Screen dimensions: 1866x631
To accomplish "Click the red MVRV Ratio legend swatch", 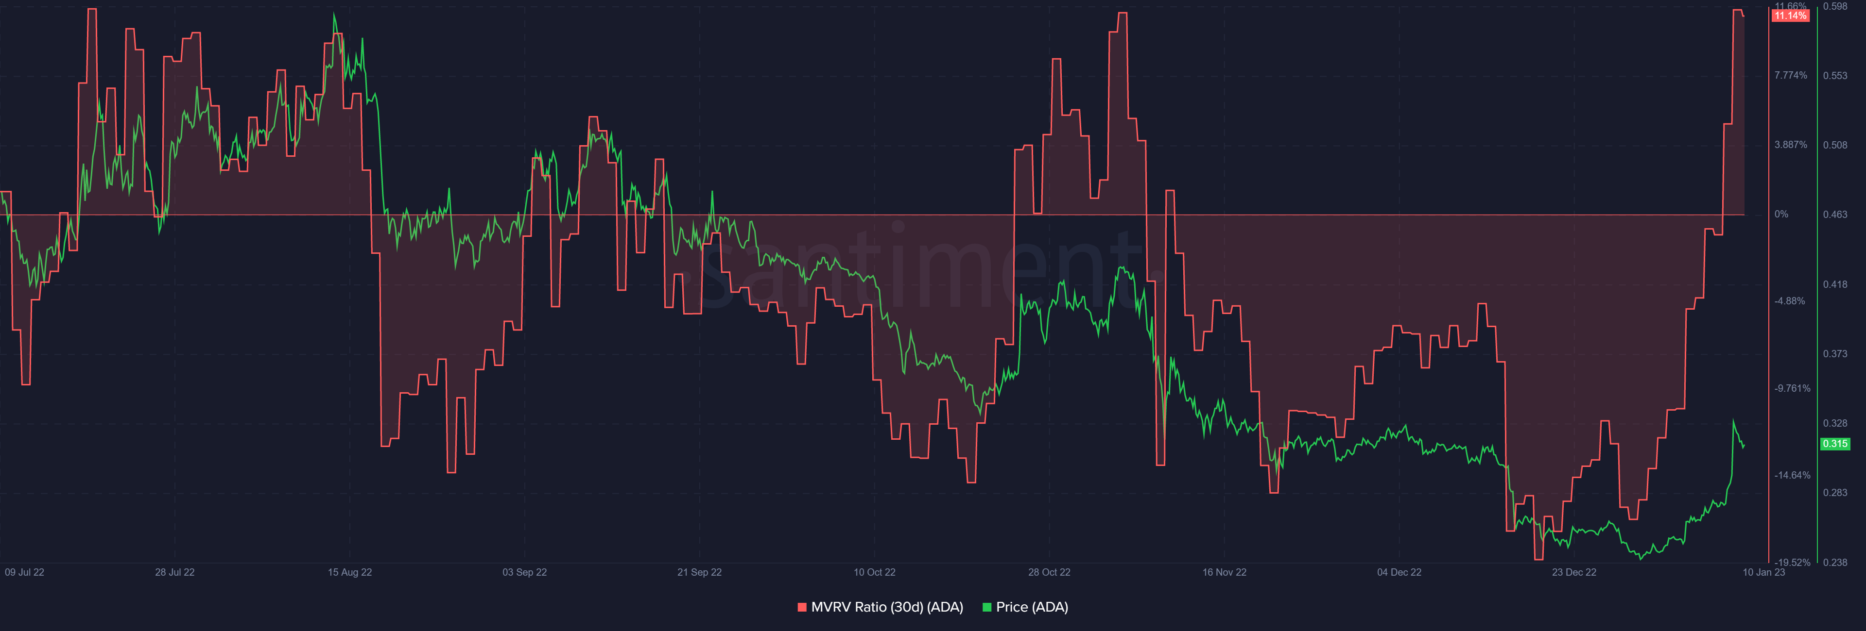I will (802, 607).
